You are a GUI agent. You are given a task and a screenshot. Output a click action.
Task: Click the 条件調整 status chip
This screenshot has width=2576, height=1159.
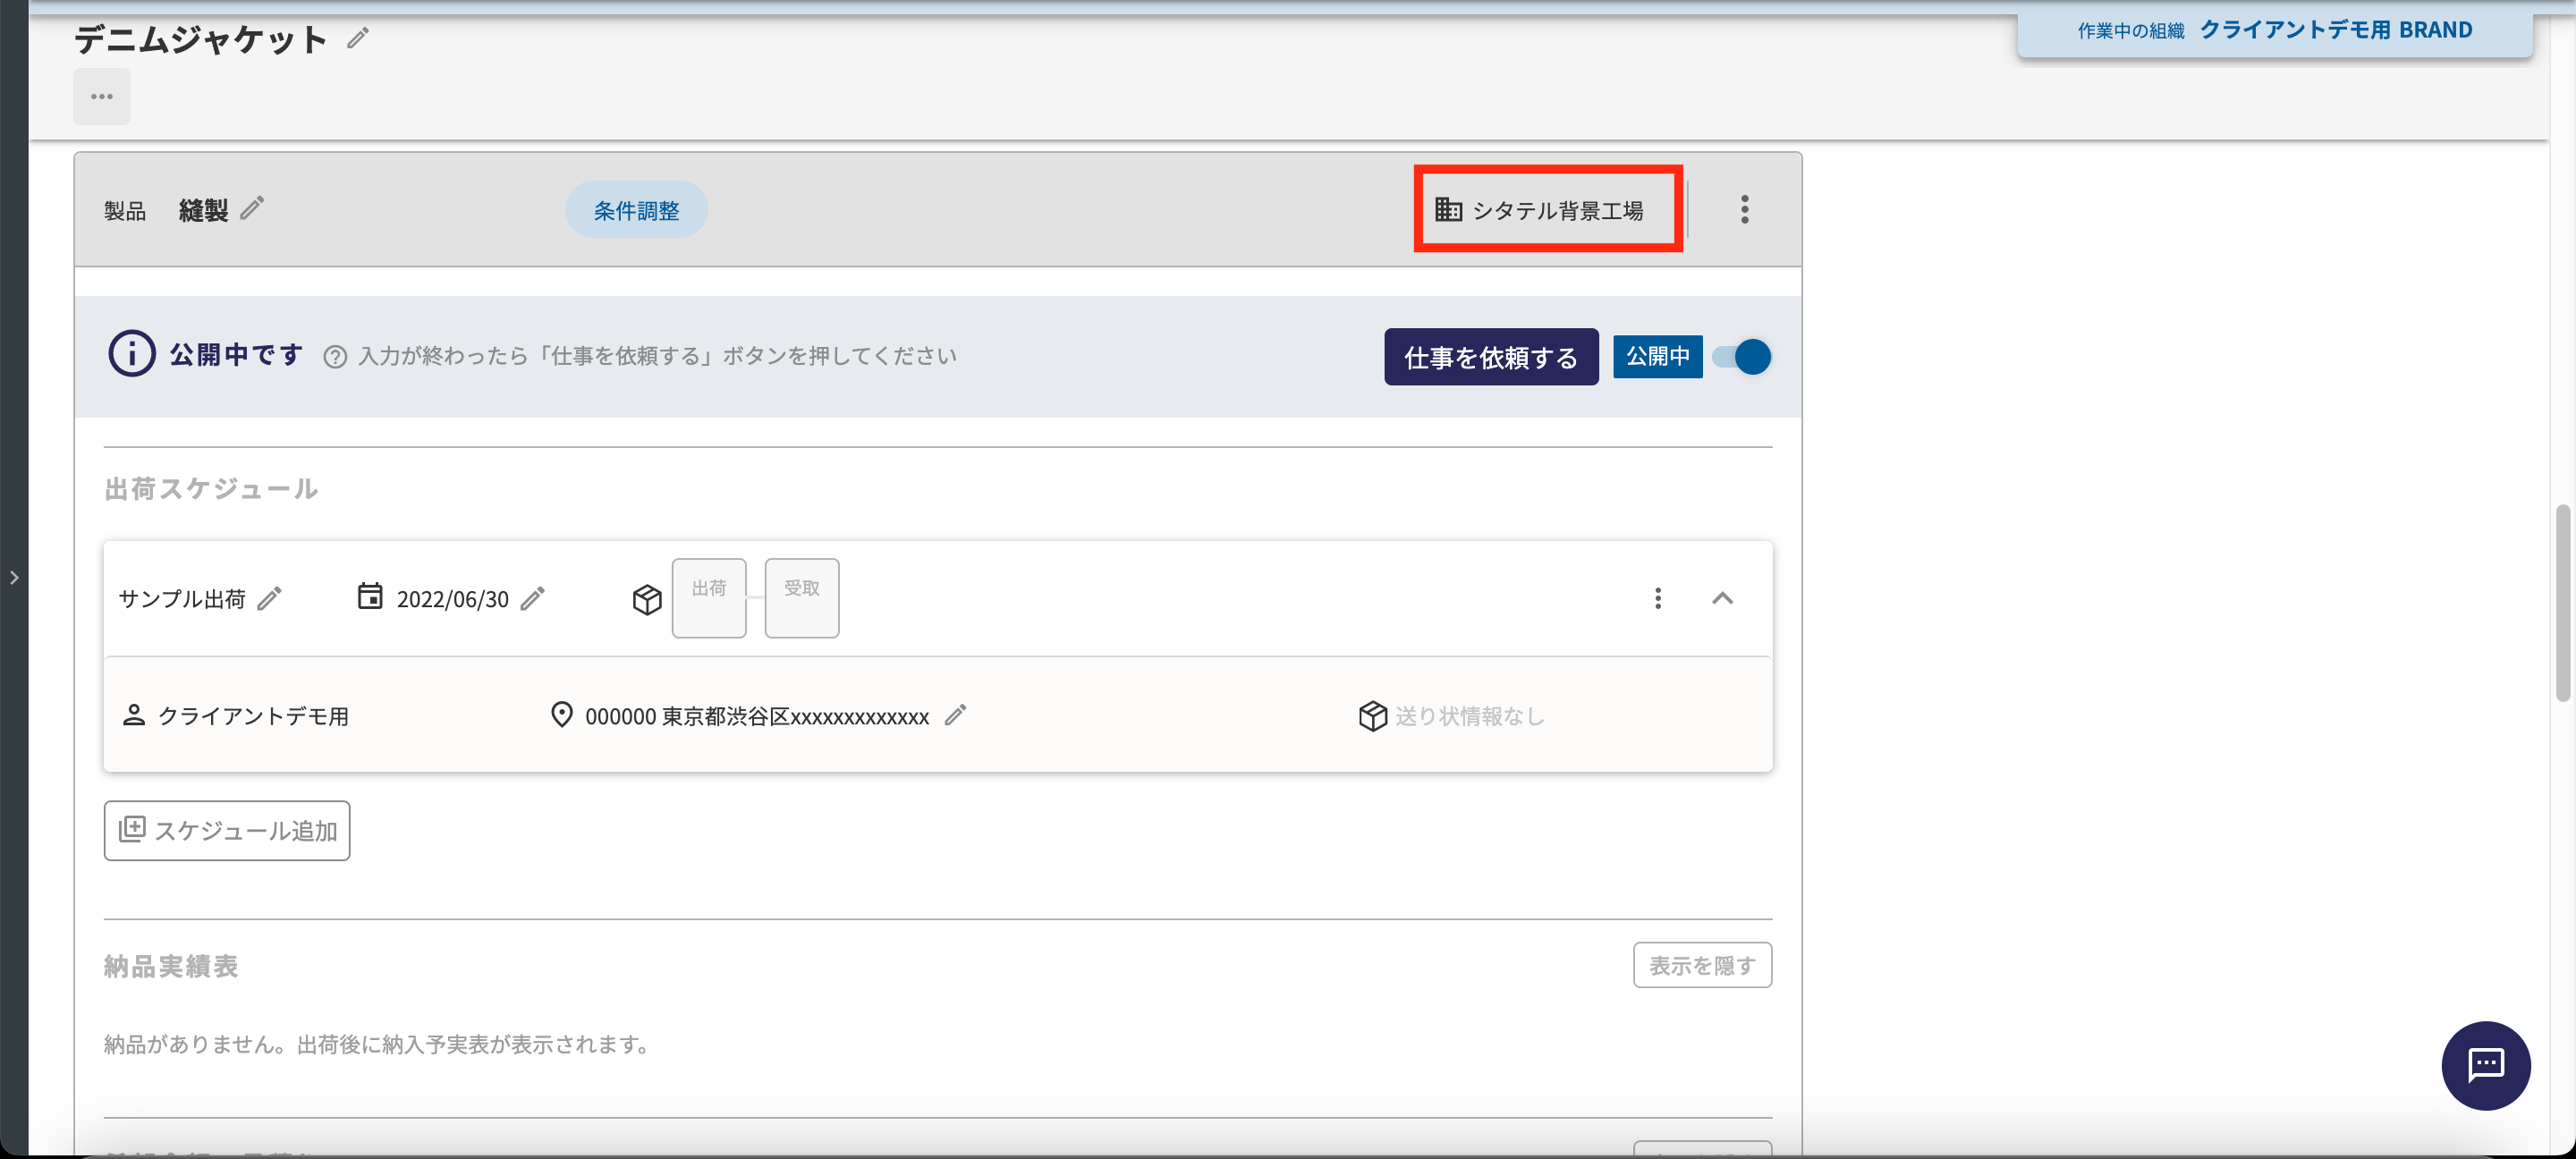[636, 210]
